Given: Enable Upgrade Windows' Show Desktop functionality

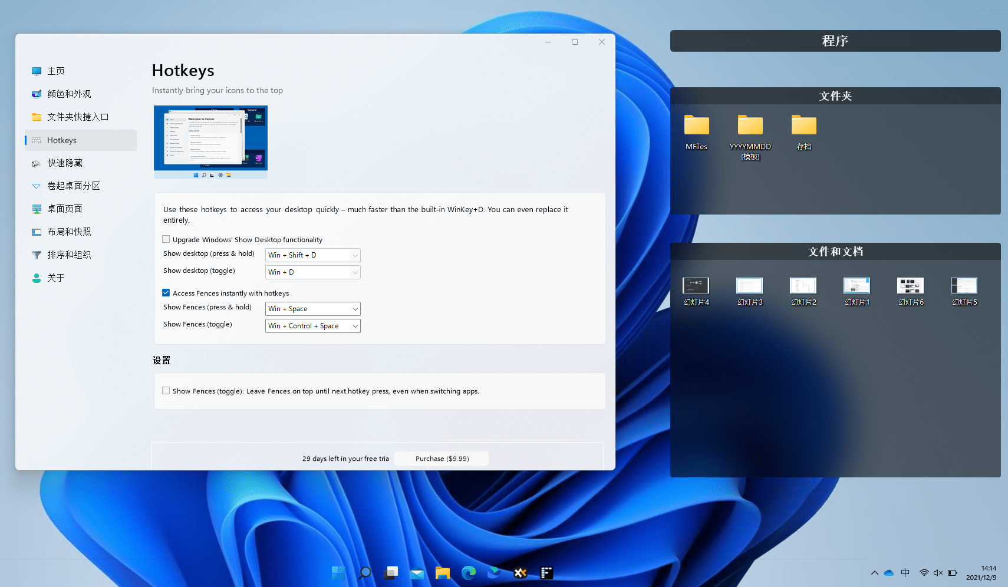Looking at the screenshot, I should click(166, 239).
